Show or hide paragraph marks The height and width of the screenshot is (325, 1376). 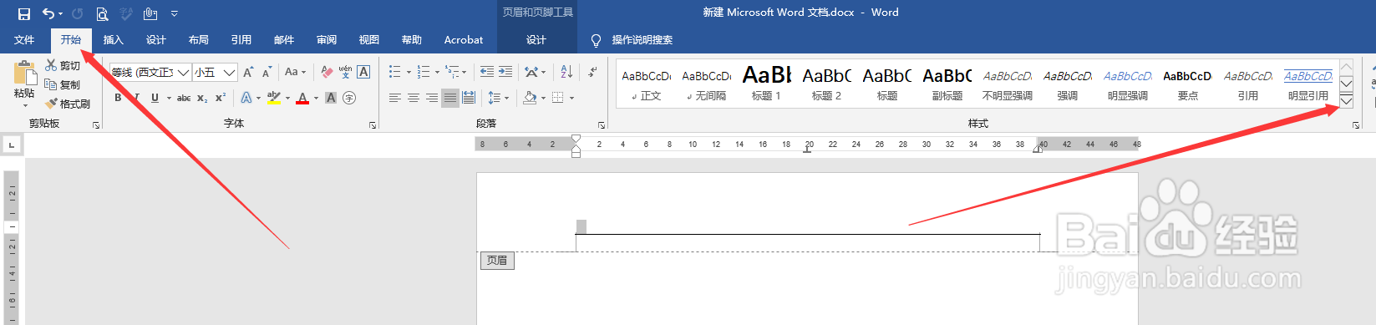tap(592, 72)
